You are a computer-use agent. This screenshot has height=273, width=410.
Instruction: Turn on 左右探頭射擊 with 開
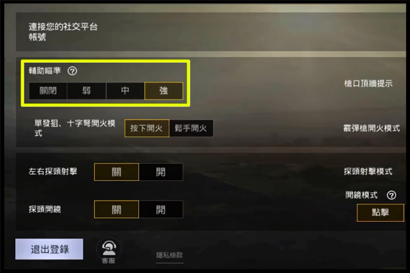(x=161, y=172)
